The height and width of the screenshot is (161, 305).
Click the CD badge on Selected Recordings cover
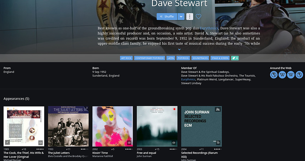(x=218, y=143)
